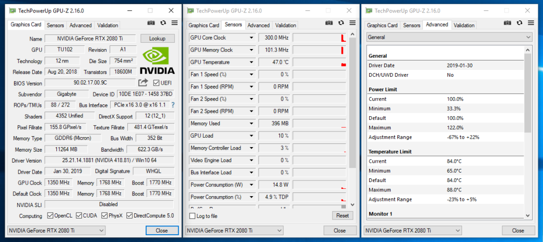Open Memory Used sensor dropdown
Viewport: 543px width, 242px height.
pos(252,124)
